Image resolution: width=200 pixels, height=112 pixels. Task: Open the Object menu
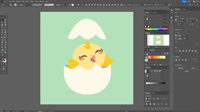(x=18, y=2)
